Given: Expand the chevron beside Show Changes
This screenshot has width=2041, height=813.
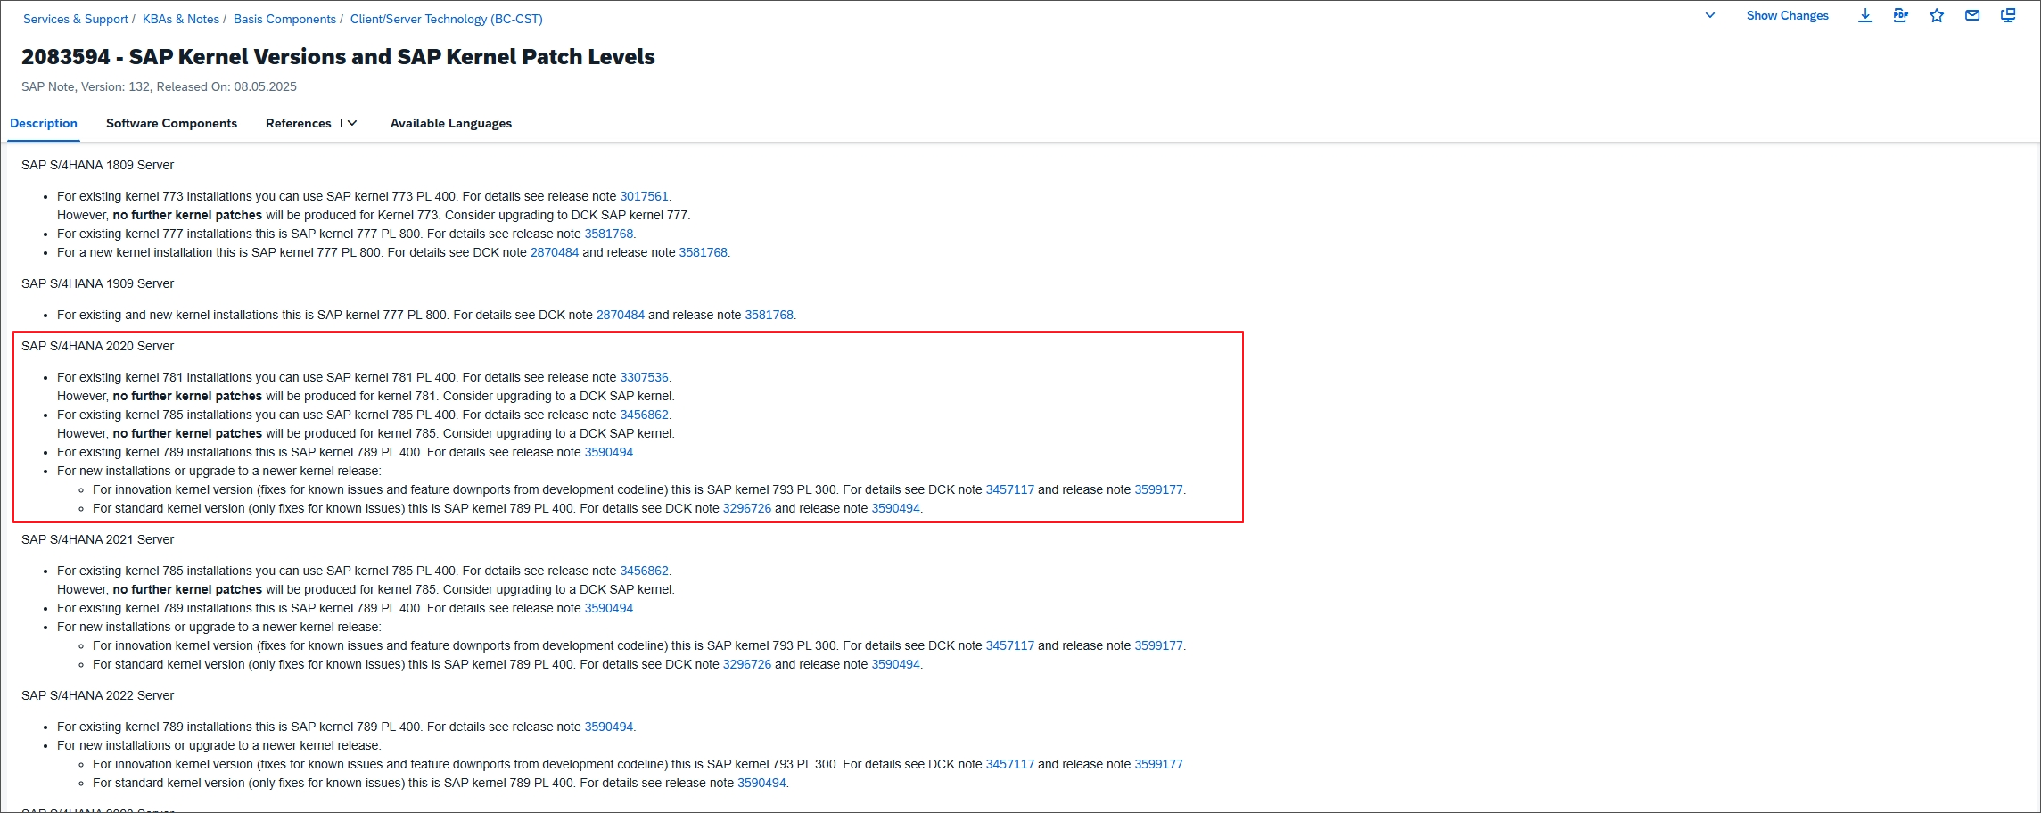Looking at the screenshot, I should (x=1709, y=16).
